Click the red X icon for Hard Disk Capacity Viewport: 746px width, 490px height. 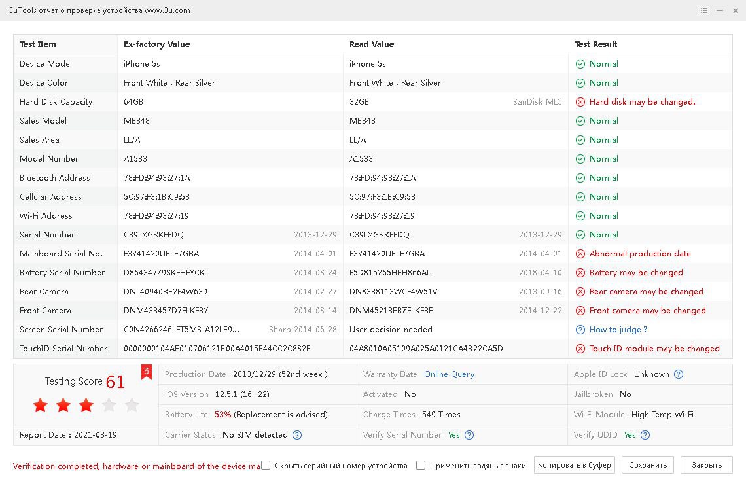coord(580,102)
